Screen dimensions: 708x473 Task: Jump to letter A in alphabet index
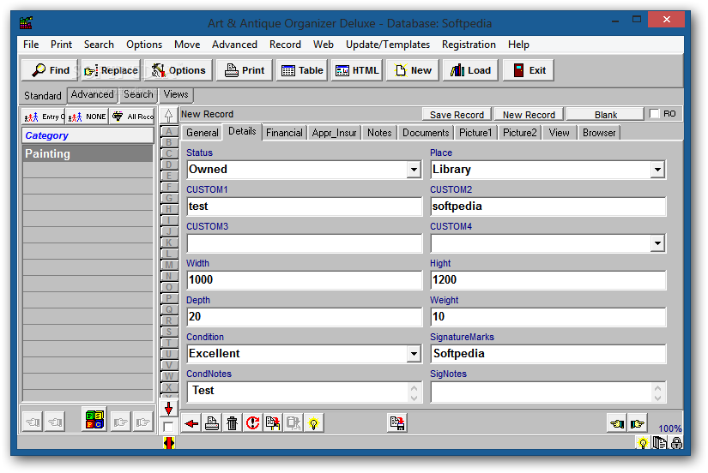pyautogui.click(x=168, y=131)
